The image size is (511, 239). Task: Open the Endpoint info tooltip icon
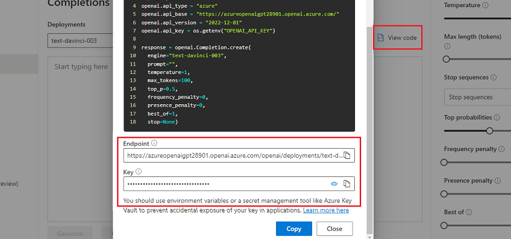click(x=154, y=143)
